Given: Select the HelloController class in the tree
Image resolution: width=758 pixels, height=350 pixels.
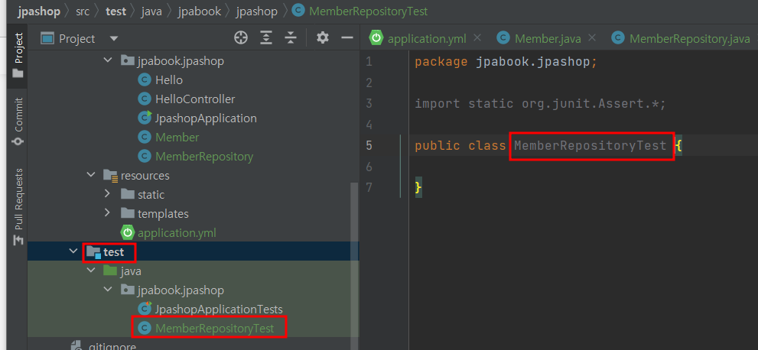Looking at the screenshot, I should (x=195, y=99).
